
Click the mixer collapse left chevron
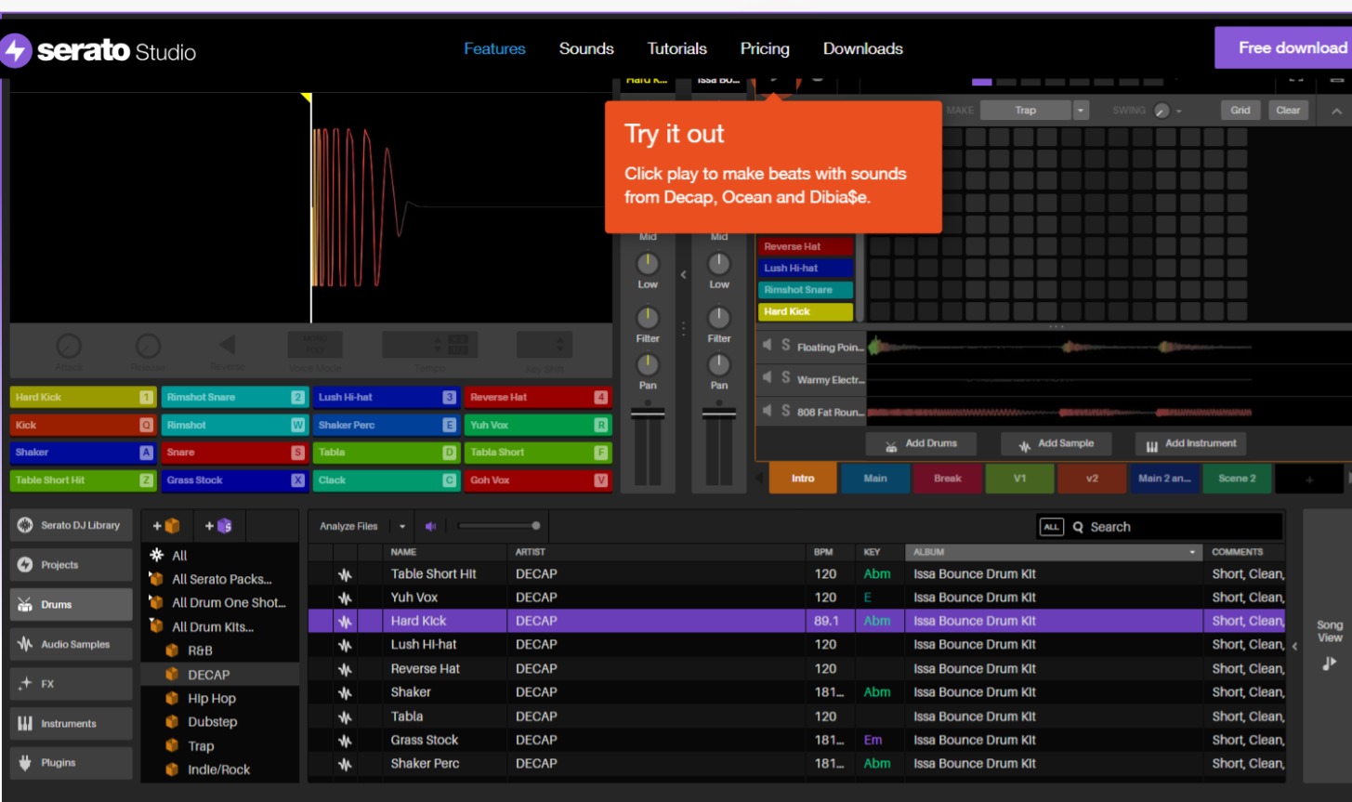684,274
